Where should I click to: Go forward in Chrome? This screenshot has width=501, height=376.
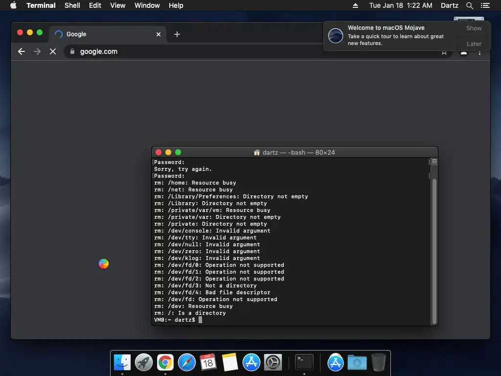(x=37, y=51)
